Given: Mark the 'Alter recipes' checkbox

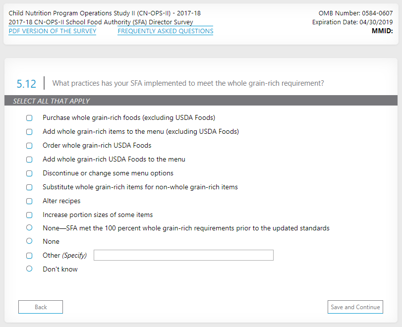Looking at the screenshot, I should click(29, 201).
